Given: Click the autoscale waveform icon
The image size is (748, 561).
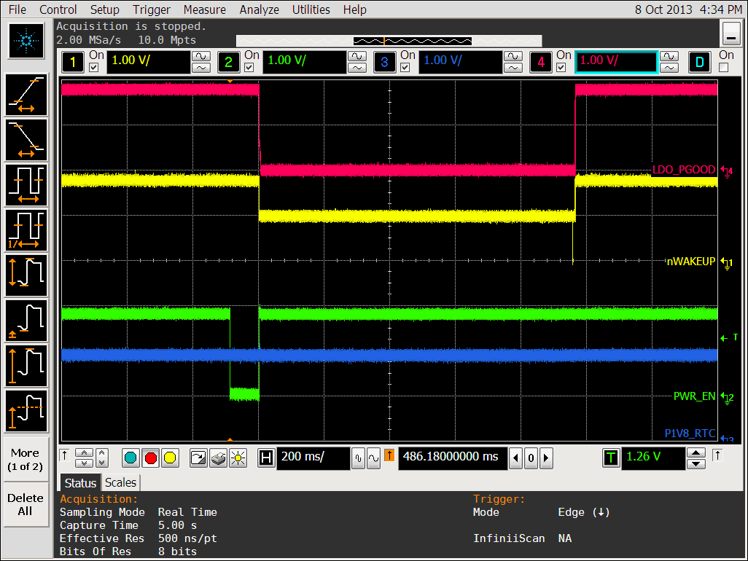Looking at the screenshot, I should click(198, 458).
